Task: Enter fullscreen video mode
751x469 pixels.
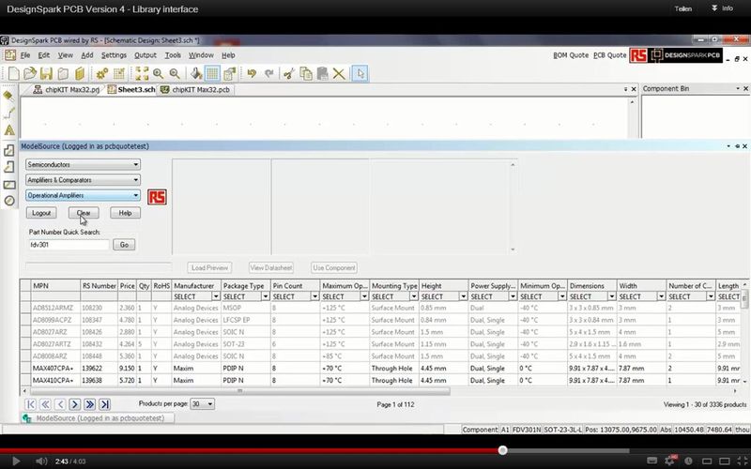Action: tap(742, 461)
